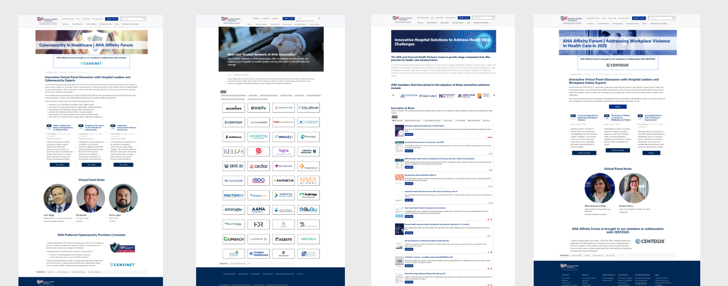
Task: Click the next arrow of the member logo carousel
Action: [494, 95]
